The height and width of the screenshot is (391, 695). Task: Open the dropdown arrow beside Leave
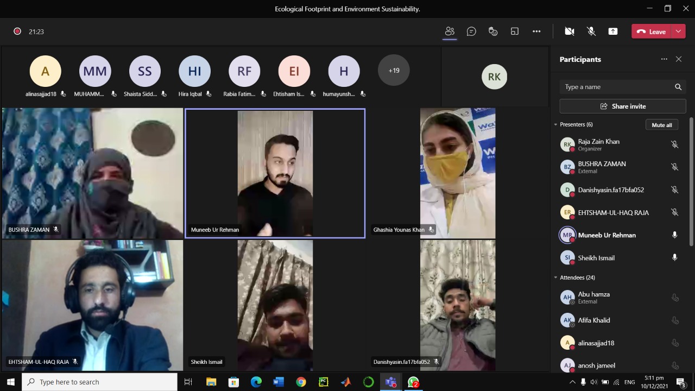pyautogui.click(x=679, y=31)
